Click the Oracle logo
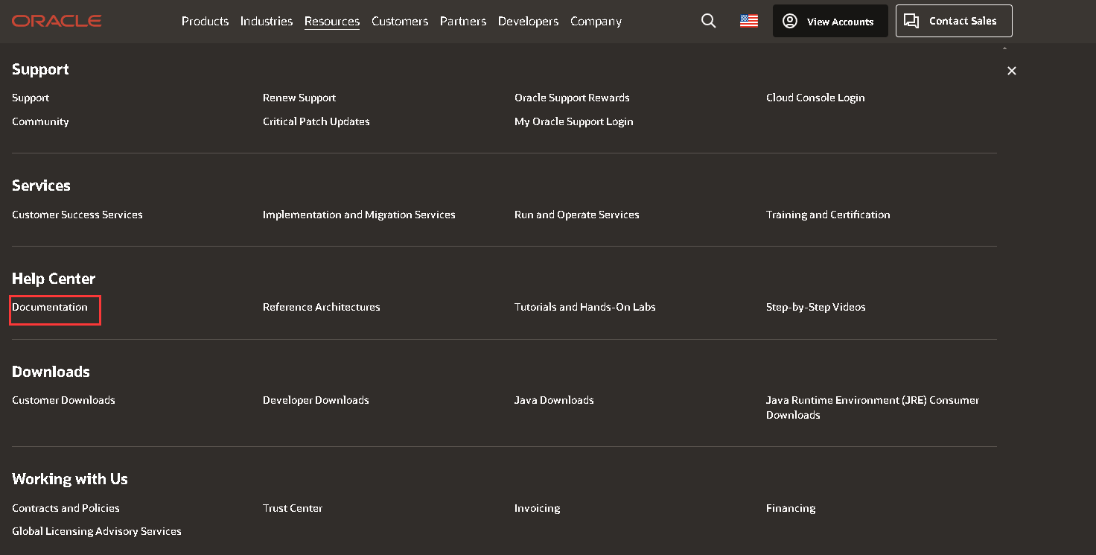The image size is (1096, 555). click(57, 21)
